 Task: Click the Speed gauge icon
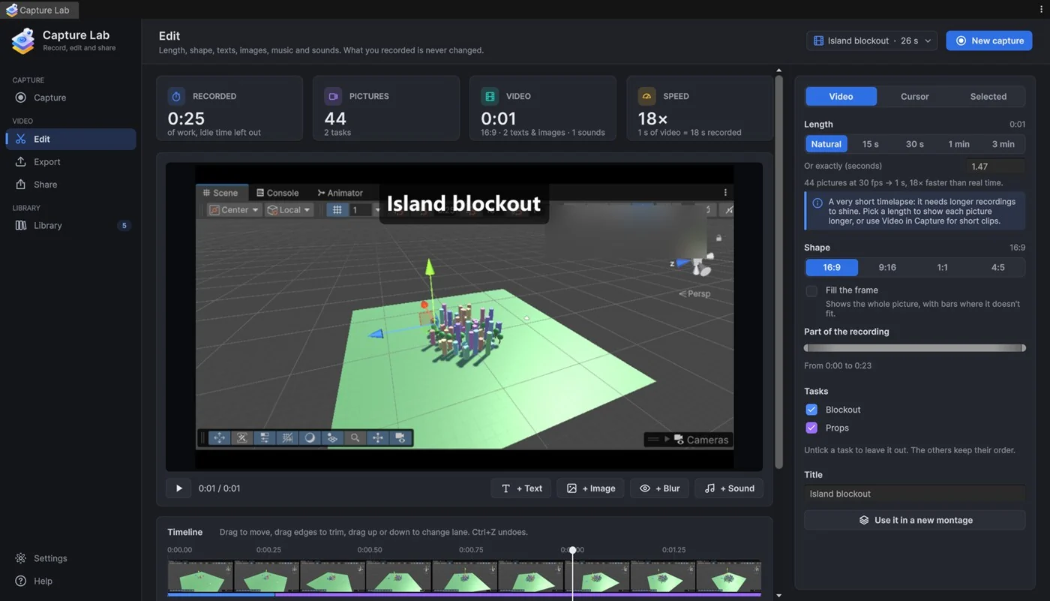tap(646, 96)
